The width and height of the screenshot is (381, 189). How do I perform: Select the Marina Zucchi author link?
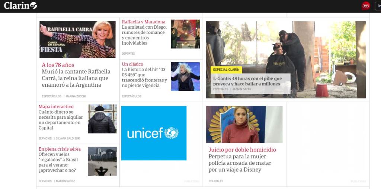coord(76,96)
